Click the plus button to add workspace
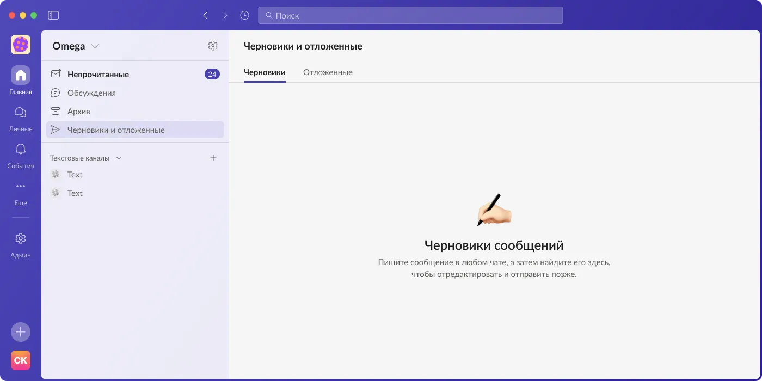762x381 pixels. 21,332
